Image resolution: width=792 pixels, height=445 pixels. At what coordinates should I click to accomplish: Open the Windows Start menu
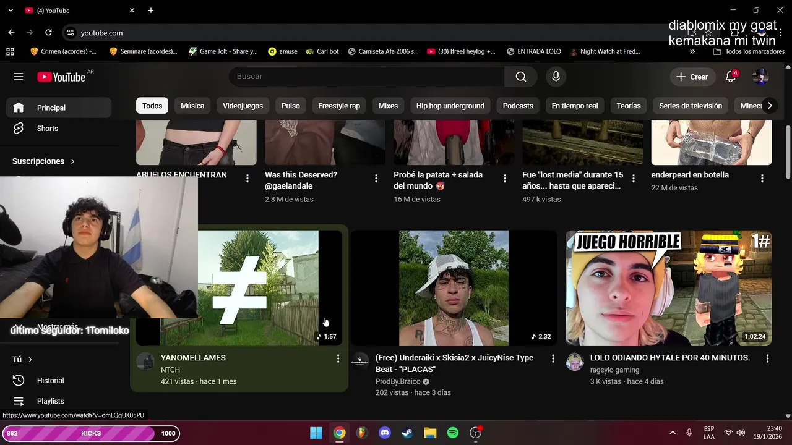coord(316,433)
